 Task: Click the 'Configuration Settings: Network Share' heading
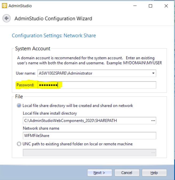click(54, 35)
